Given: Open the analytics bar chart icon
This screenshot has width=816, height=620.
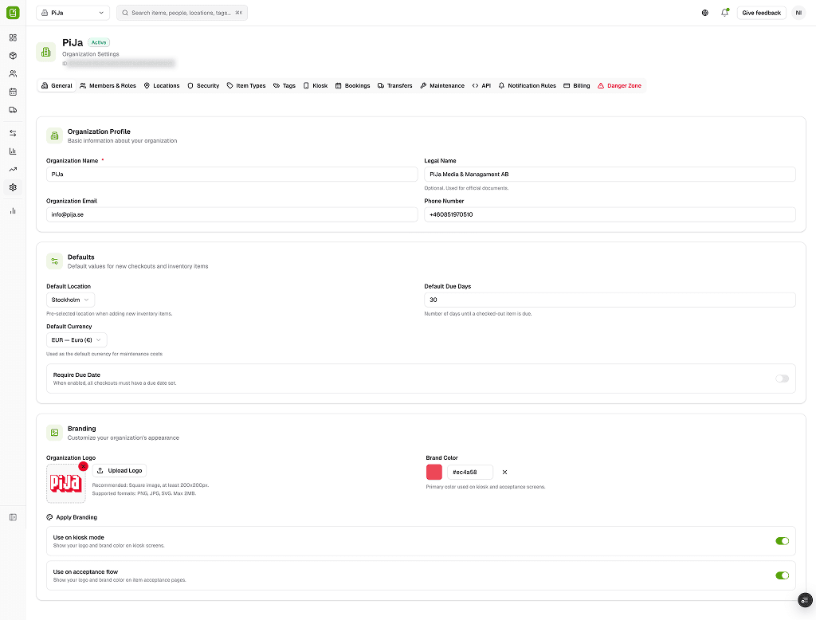Looking at the screenshot, I should click(x=13, y=151).
